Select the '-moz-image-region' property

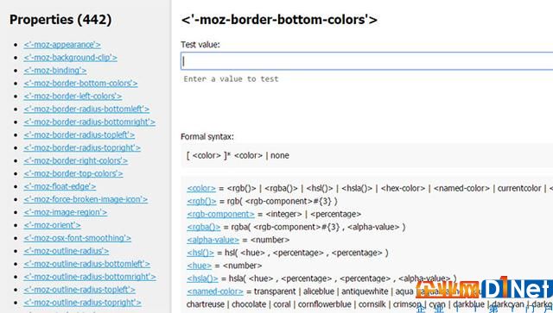coord(66,212)
